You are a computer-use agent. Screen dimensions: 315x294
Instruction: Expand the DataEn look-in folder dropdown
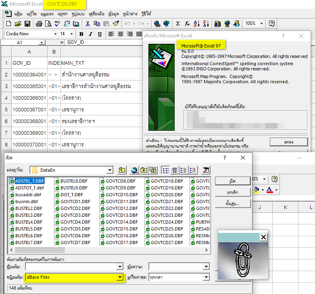click(110, 170)
